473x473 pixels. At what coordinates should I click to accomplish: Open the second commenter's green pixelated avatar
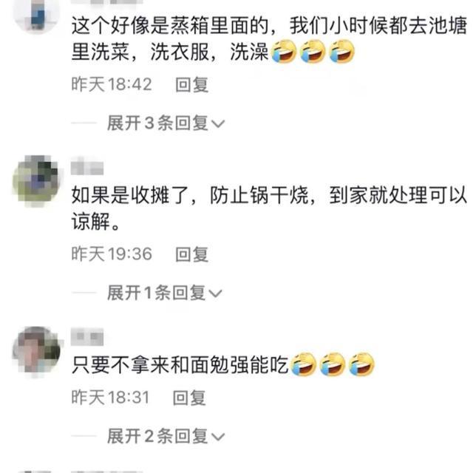pyautogui.click(x=36, y=180)
